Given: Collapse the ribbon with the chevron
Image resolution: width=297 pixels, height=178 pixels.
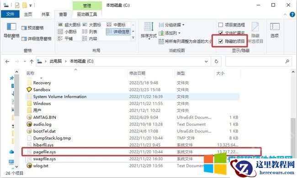Looking at the screenshot, I should click(285, 14).
